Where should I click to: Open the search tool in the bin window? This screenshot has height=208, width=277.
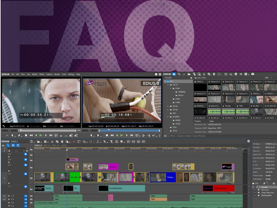pos(179,74)
